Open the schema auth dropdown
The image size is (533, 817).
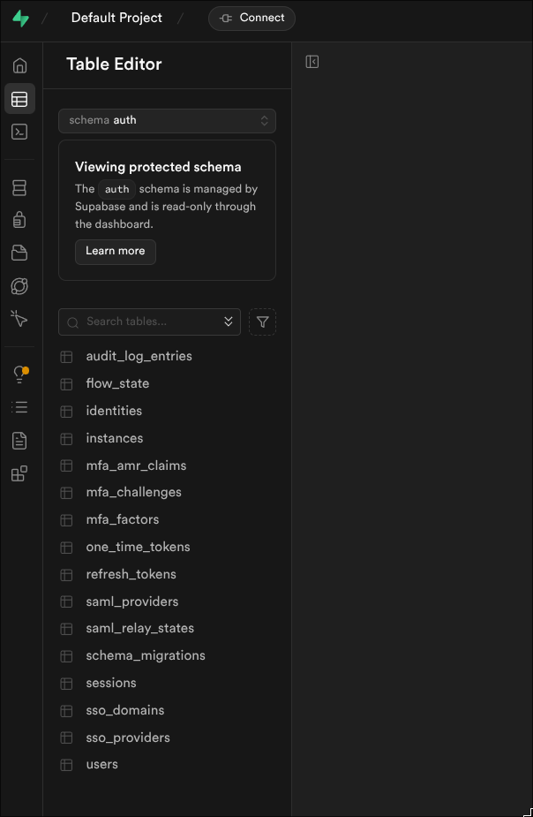167,120
